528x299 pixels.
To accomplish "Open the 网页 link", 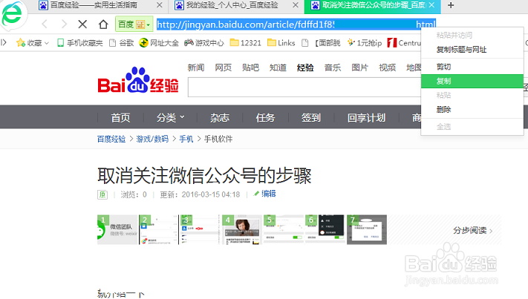I will pos(224,68).
